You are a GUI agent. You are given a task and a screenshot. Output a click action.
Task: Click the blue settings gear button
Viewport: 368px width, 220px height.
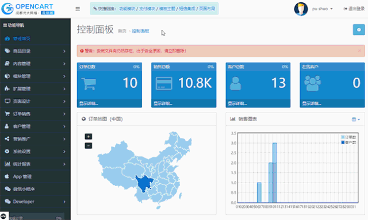[x=359, y=29]
